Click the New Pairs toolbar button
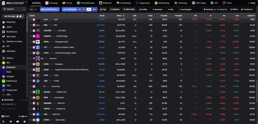Viewport: 258px width, 124px height. click(129, 10)
